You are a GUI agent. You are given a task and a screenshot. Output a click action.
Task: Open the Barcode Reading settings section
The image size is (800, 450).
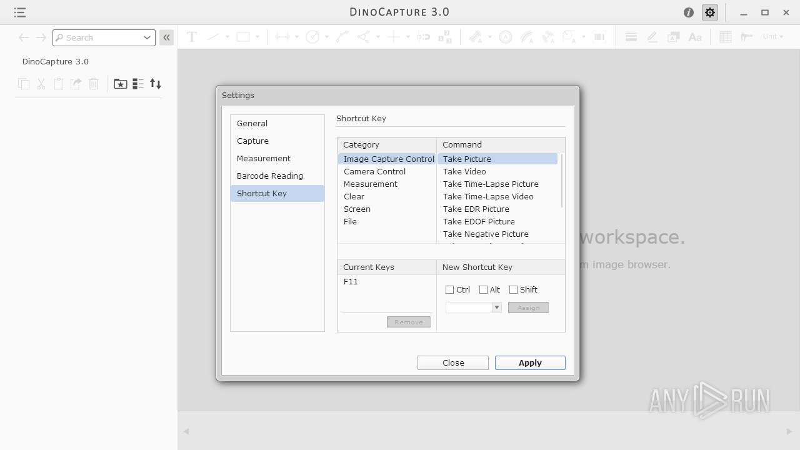click(x=277, y=176)
